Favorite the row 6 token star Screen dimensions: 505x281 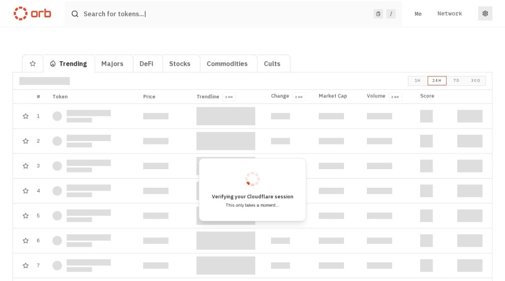pyautogui.click(x=25, y=241)
